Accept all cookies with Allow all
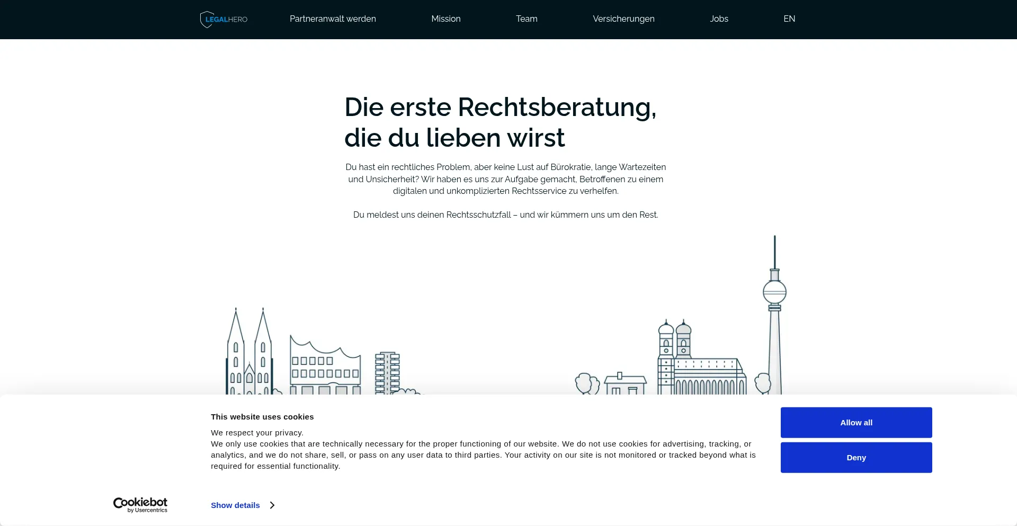The image size is (1017, 526). pyautogui.click(x=855, y=422)
